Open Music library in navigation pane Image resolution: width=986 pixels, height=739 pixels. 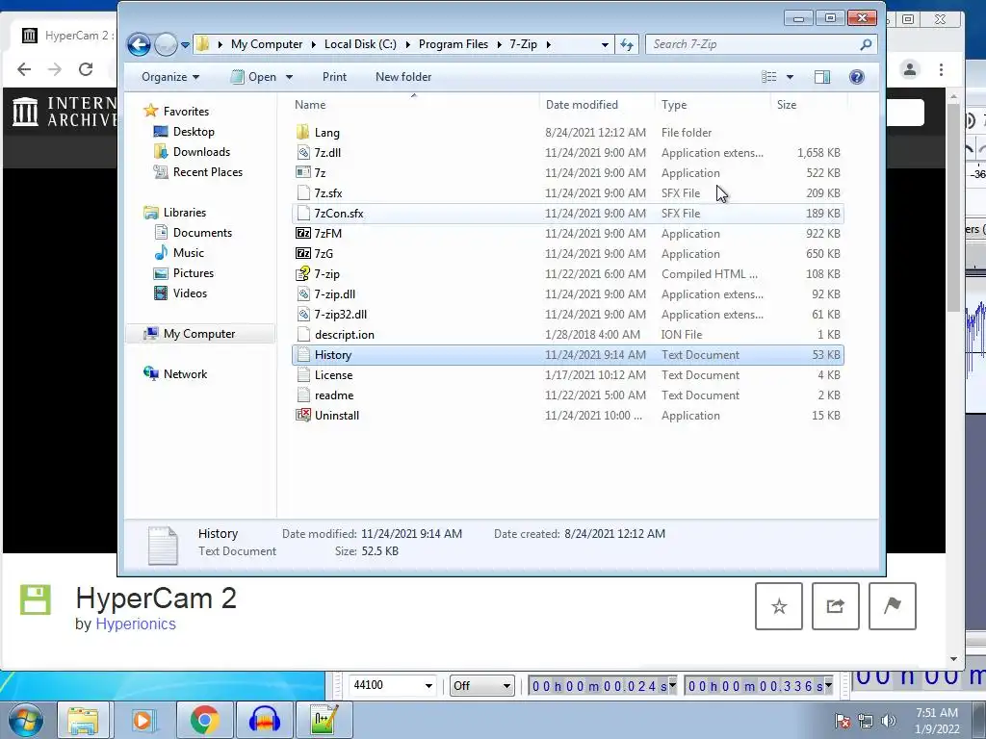click(188, 253)
